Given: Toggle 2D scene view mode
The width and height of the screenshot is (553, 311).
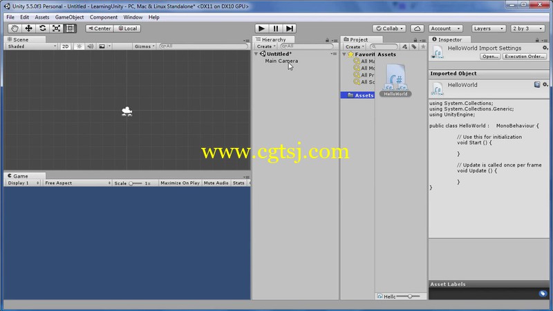Looking at the screenshot, I should click(x=65, y=46).
